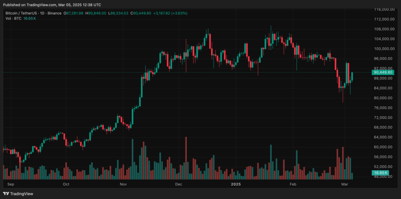Click the 68,000.00 price axis label
The width and height of the screenshot is (401, 199).
click(x=383, y=127)
